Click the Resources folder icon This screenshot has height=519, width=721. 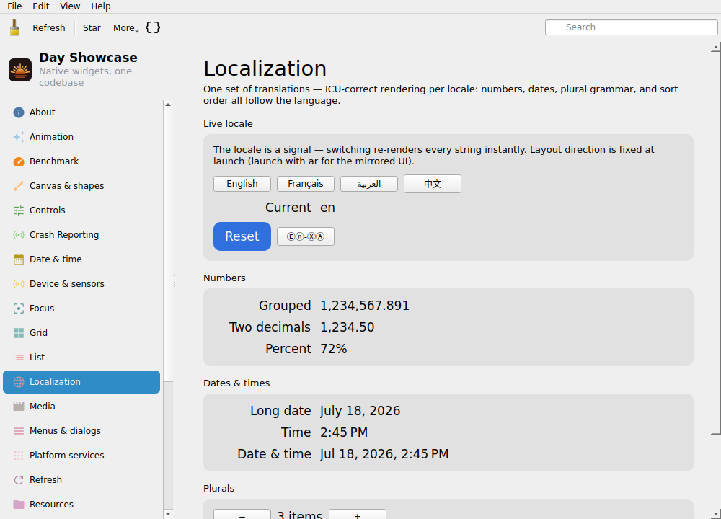[x=19, y=505]
